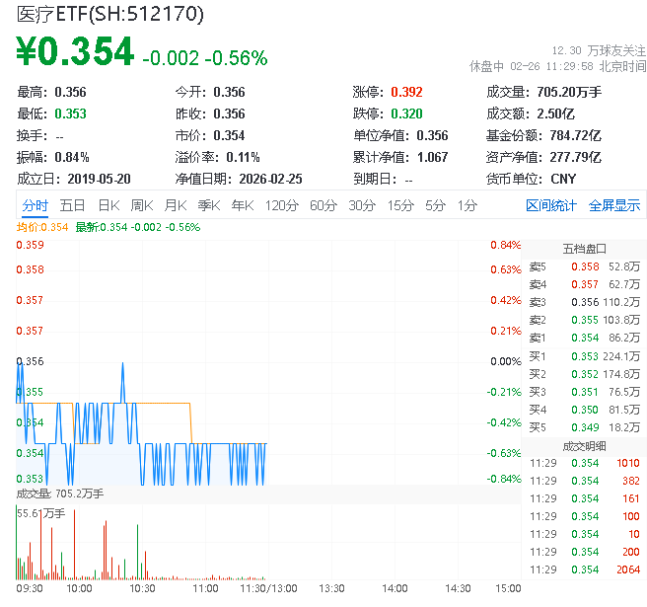The width and height of the screenshot is (647, 607).
Task: Open the 五日 five-day chart tab
Action: point(72,205)
